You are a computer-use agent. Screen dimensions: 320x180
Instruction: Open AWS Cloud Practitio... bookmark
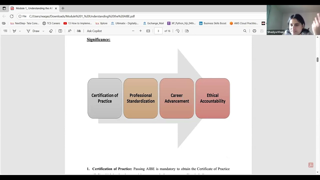pos(244,23)
